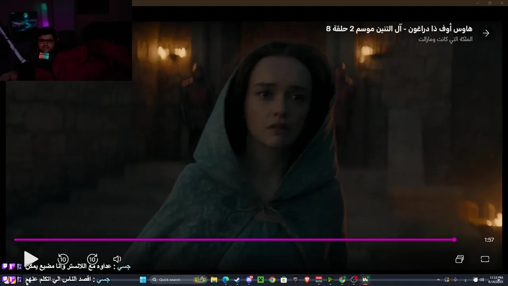Click the House of the Dragon episode title
Image resolution: width=508 pixels, height=286 pixels.
(x=399, y=29)
